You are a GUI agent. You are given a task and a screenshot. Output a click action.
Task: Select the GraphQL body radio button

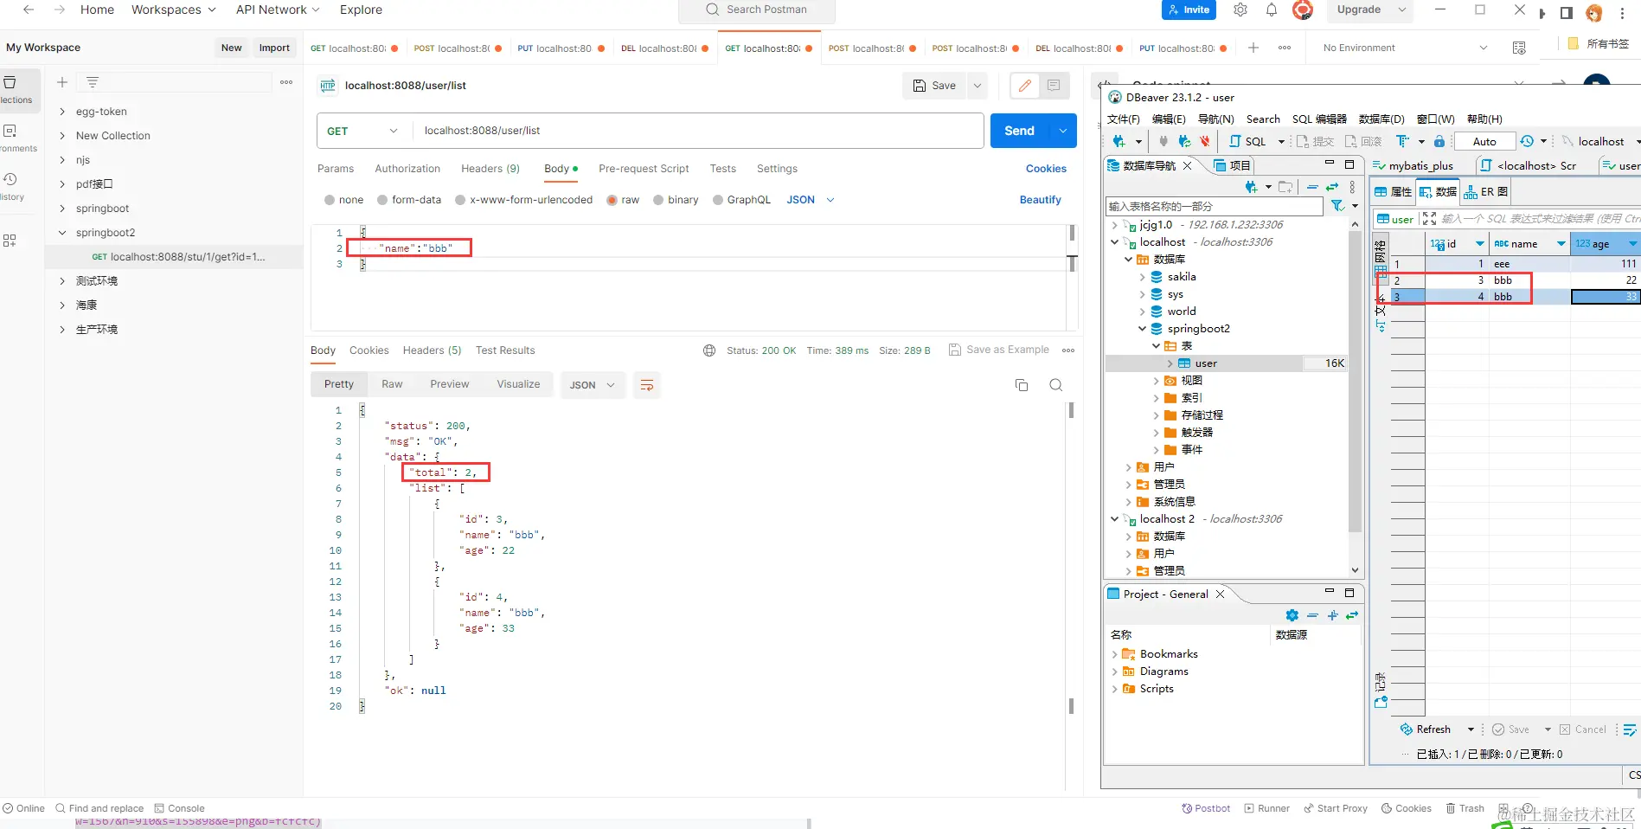pos(718,200)
